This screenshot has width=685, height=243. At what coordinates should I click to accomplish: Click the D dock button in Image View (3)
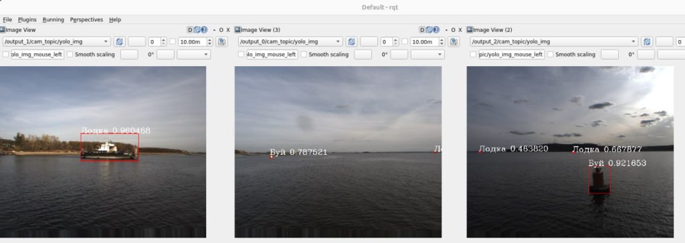point(421,29)
